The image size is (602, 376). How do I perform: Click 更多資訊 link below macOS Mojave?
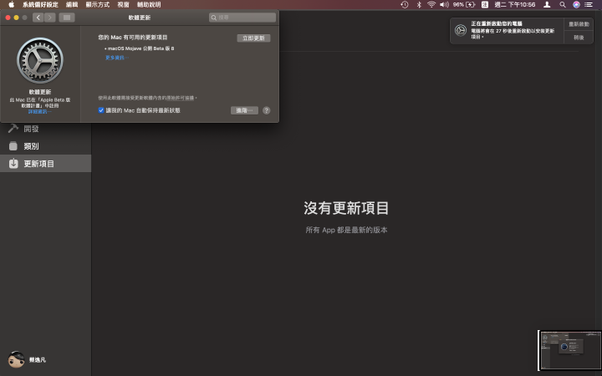117,58
